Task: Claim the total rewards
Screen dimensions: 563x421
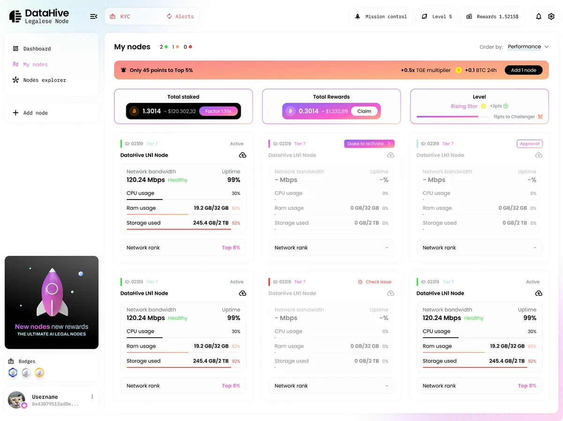Action: click(x=364, y=111)
